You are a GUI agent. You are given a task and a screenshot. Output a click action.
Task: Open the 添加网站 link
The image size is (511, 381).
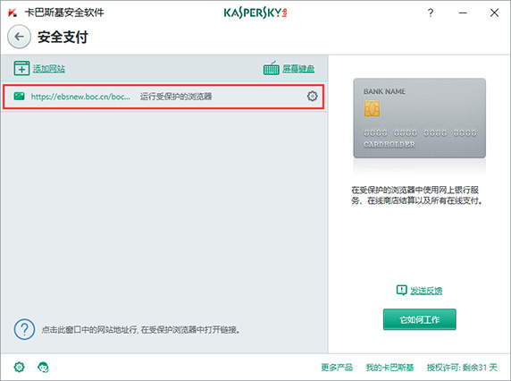tap(49, 69)
